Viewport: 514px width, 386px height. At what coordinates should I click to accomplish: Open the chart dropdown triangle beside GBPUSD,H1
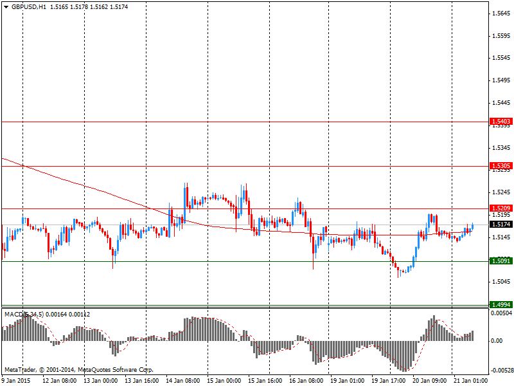(6, 7)
